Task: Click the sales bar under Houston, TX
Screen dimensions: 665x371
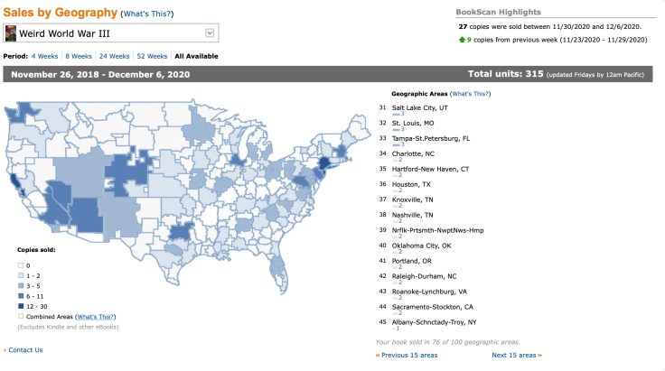Action: [x=397, y=190]
